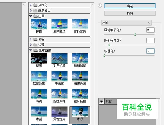Viewport: 164px width, 125px height.
Task: Click the open 扭曲 folder icon
Action: tap(36, 16)
